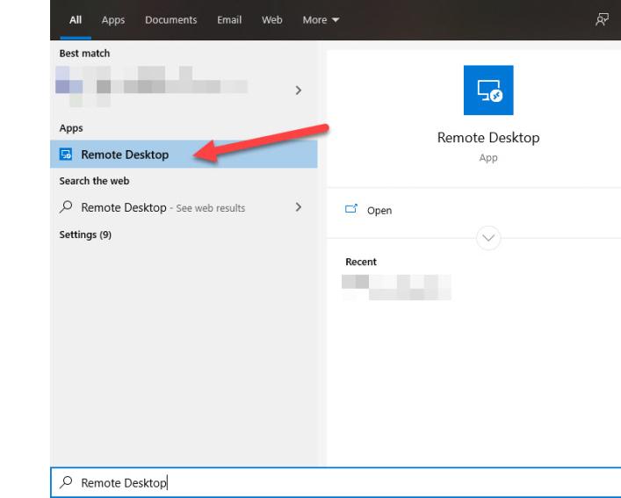Select the Web search tab
The width and height of the screenshot is (621, 498).
271,20
